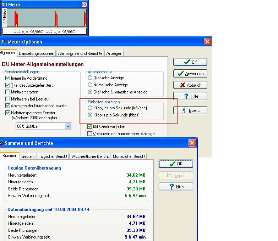Open the Monatlicher Bericht tab
The width and height of the screenshot is (278, 241).
click(x=129, y=156)
